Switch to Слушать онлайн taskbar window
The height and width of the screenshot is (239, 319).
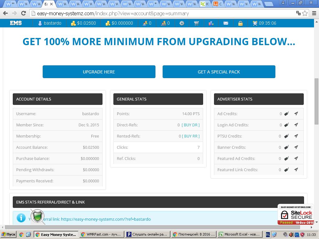click(x=147, y=234)
